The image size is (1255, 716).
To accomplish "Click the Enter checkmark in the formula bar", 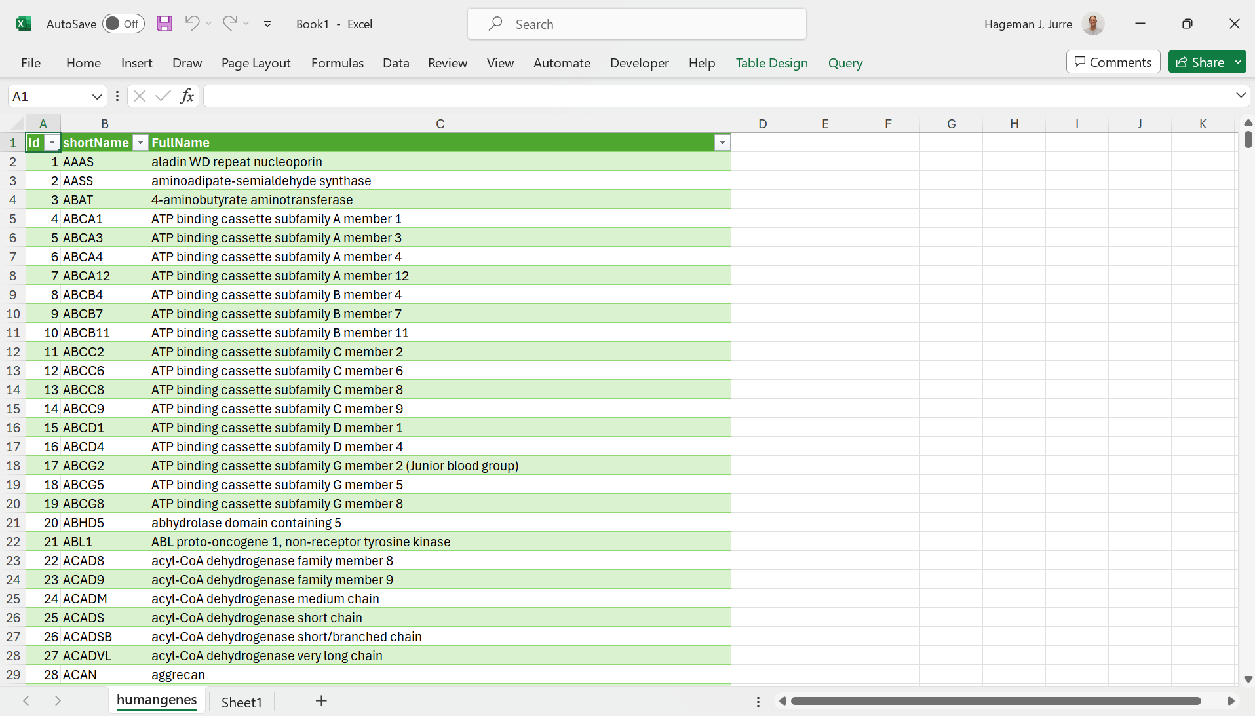I will 163,96.
